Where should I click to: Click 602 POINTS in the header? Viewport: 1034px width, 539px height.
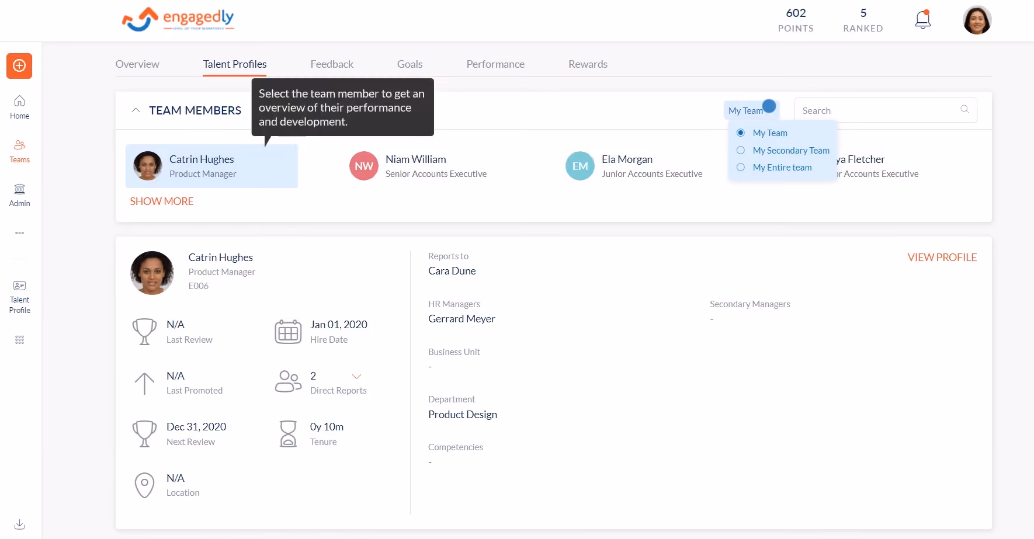796,20
